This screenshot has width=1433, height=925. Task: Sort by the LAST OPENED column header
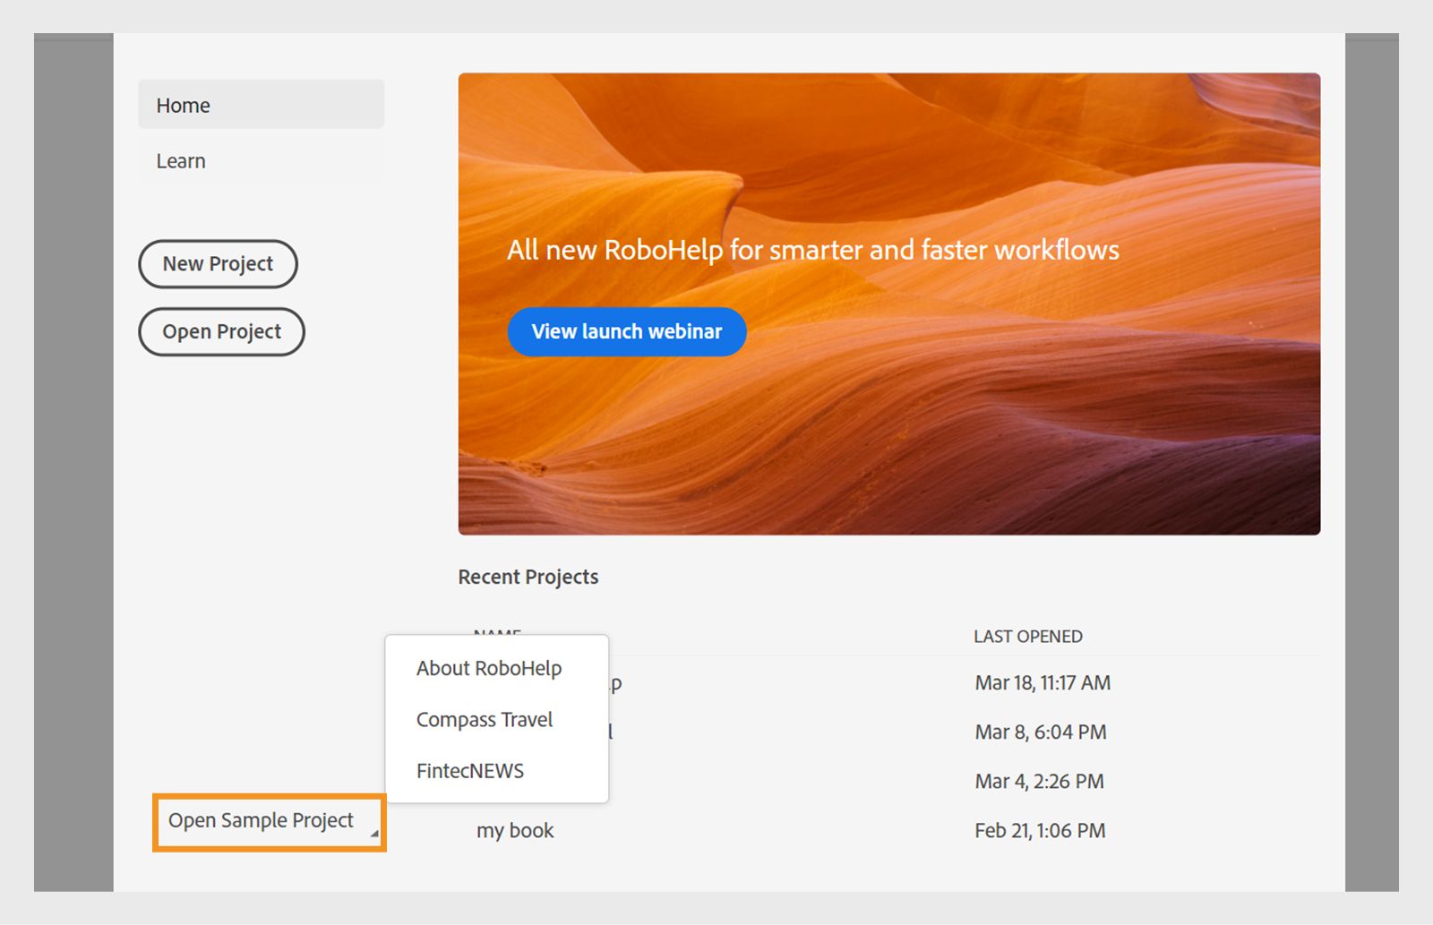1028,637
